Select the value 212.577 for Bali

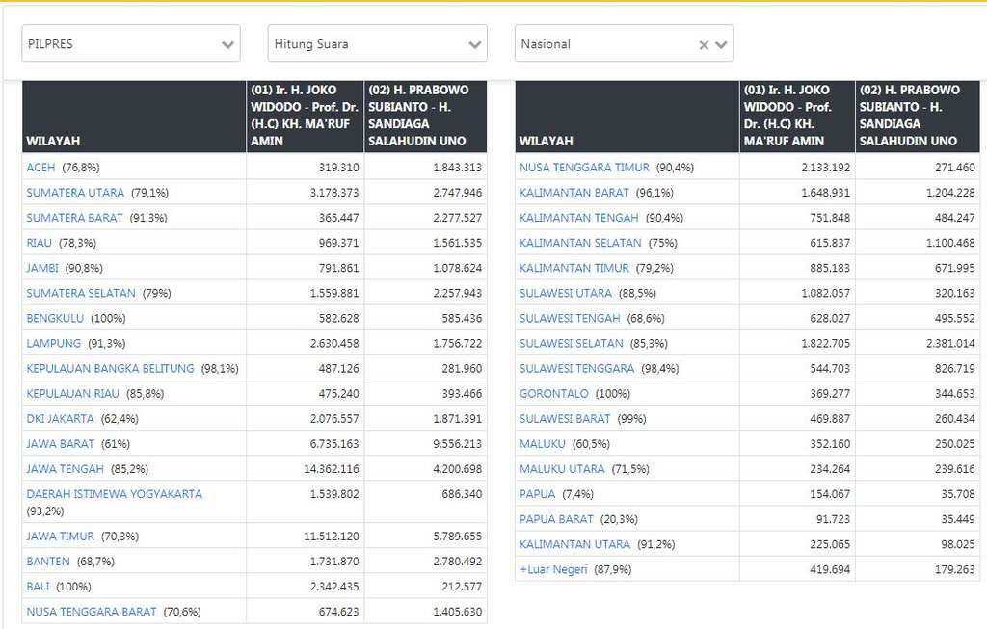[x=462, y=587]
